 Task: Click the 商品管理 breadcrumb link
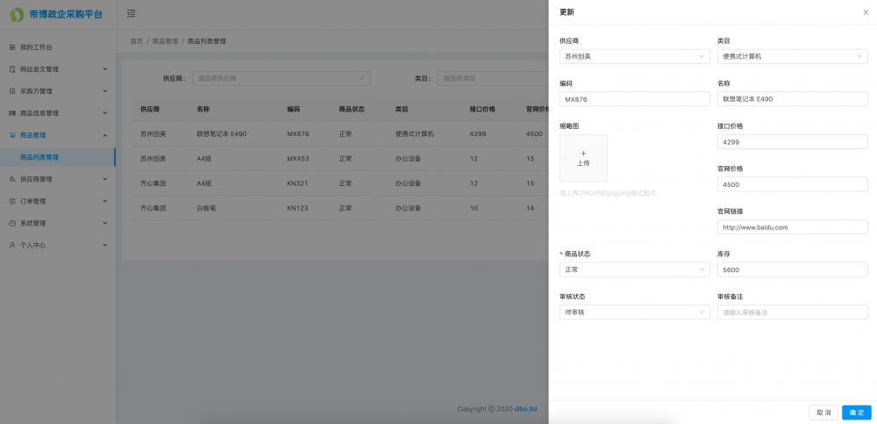point(165,41)
